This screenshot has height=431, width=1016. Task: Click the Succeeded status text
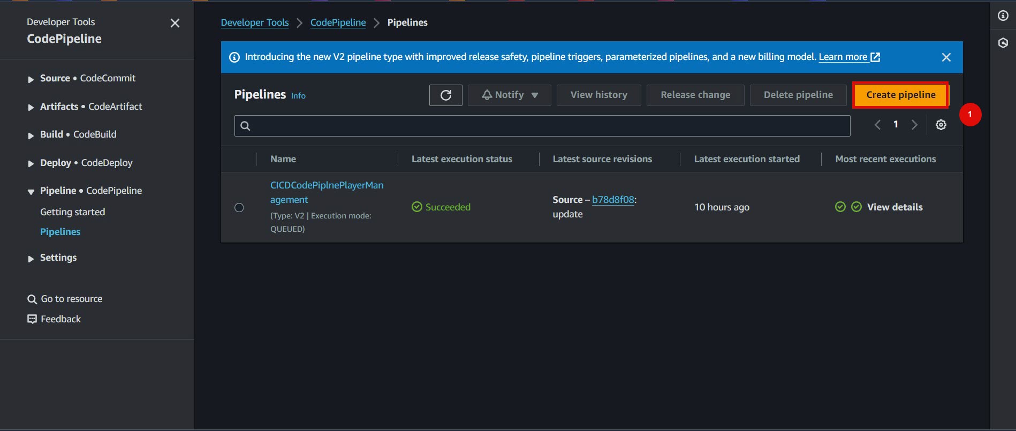click(448, 207)
